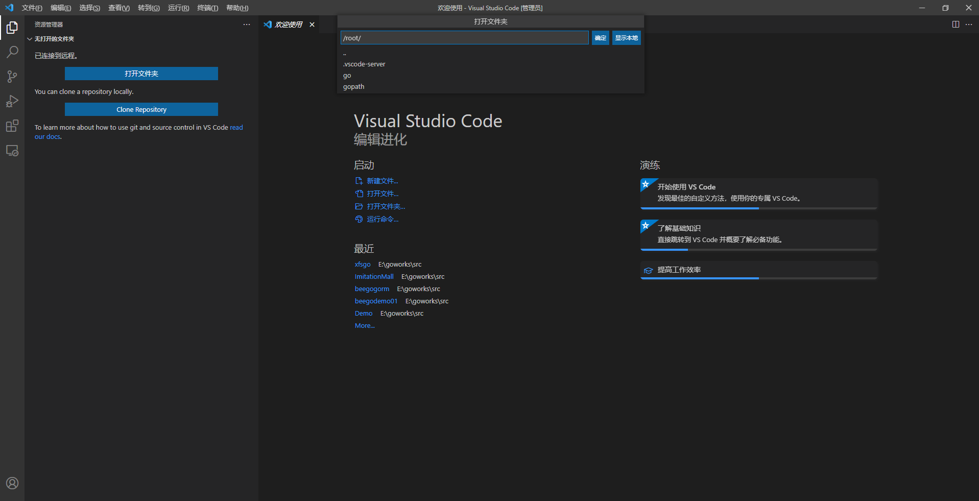The height and width of the screenshot is (501, 979).
Task: Open the Explorer view in activity bar
Action: 12,28
